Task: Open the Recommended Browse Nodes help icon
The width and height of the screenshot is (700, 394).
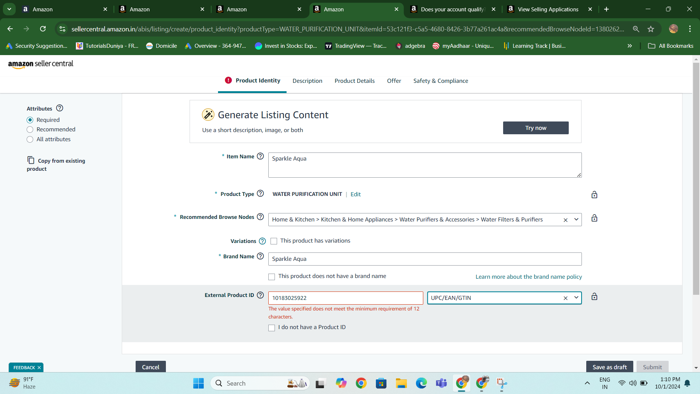Action: pos(260,217)
